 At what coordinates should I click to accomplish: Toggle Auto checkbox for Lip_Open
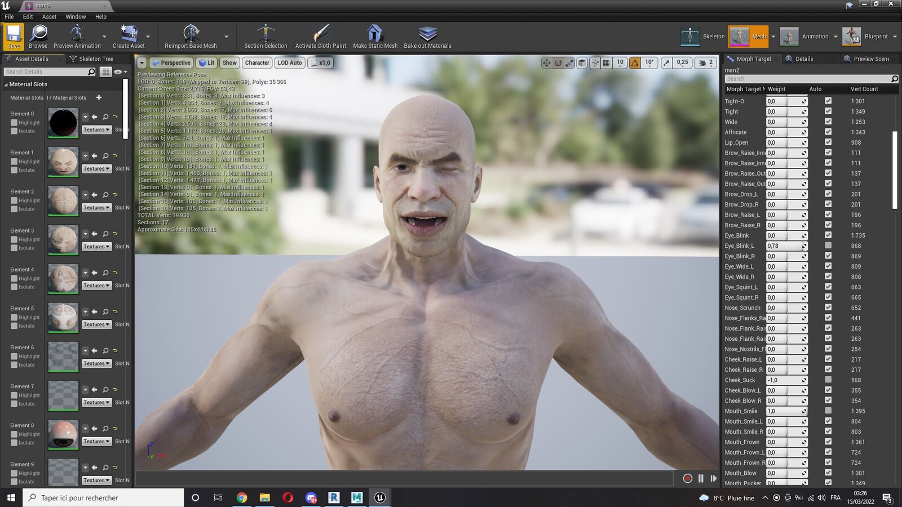click(828, 142)
